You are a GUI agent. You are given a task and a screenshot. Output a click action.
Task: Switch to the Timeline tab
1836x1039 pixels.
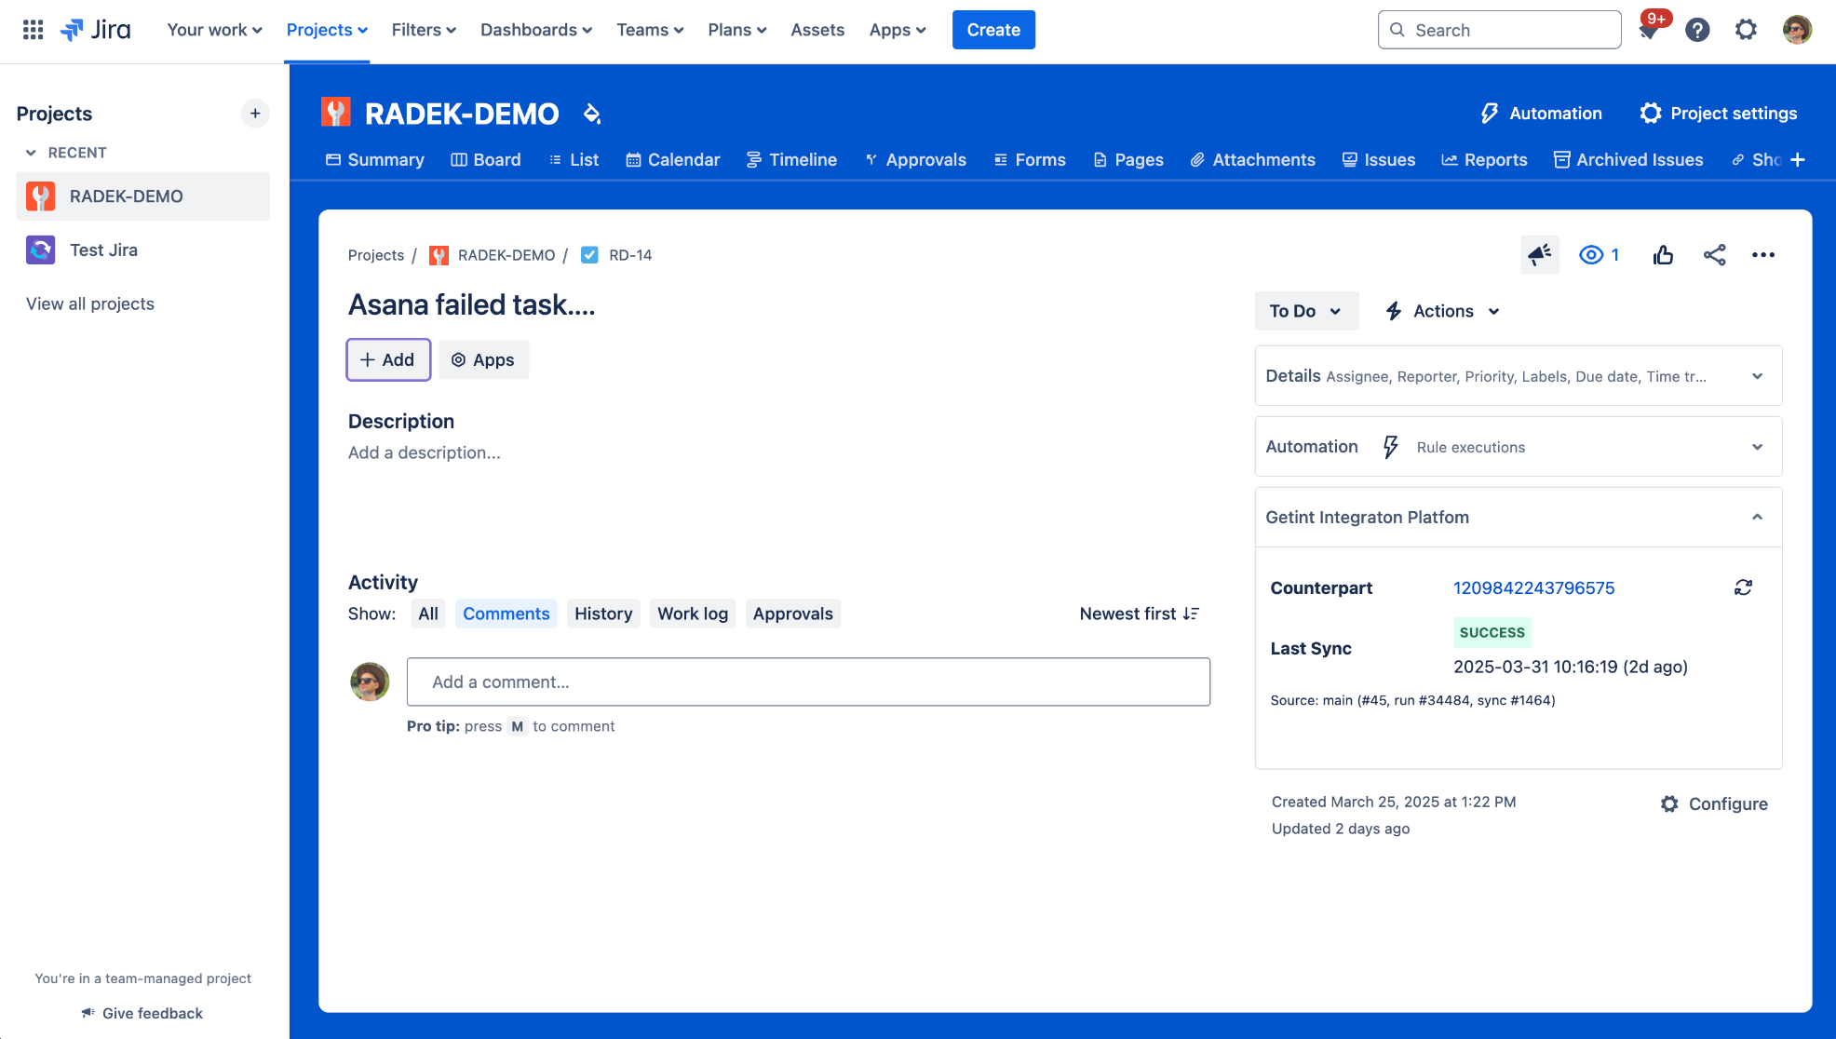791,160
